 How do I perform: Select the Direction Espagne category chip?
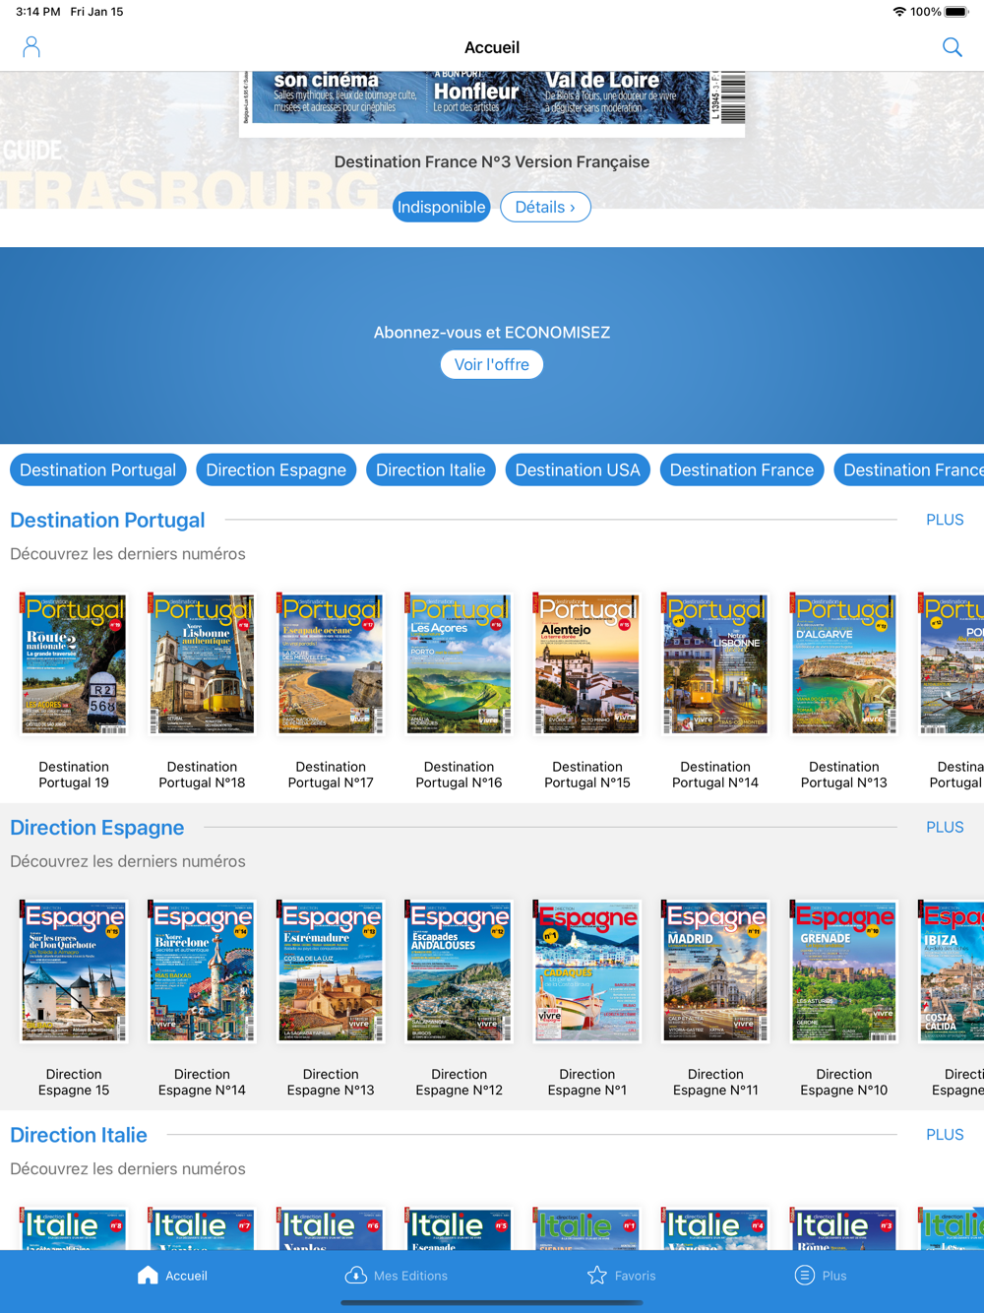(276, 469)
